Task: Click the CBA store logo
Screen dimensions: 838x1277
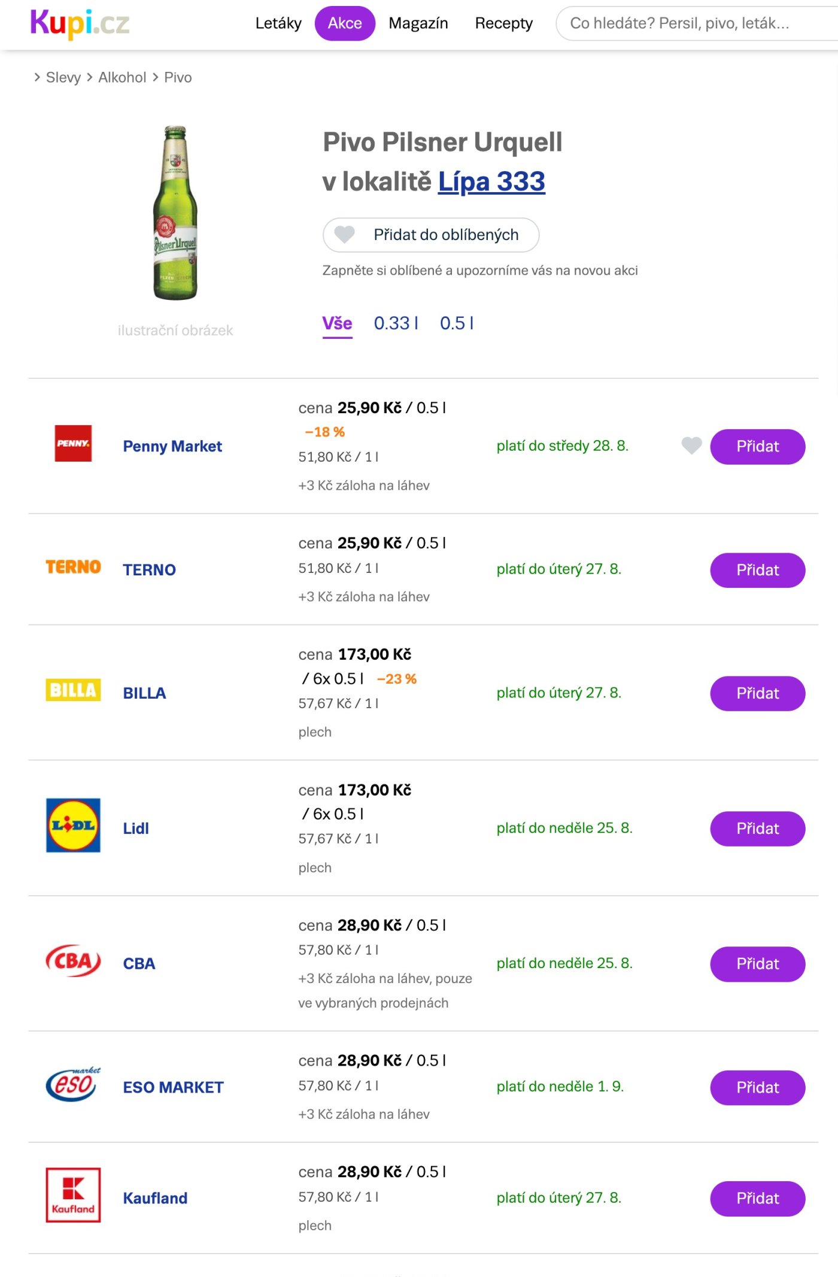Action: click(73, 961)
